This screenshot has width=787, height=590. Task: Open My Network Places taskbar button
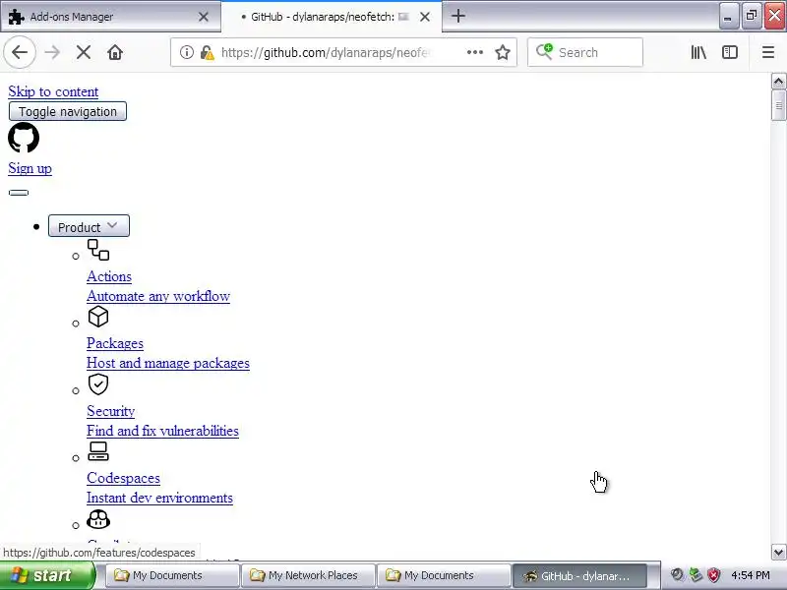[x=308, y=575]
